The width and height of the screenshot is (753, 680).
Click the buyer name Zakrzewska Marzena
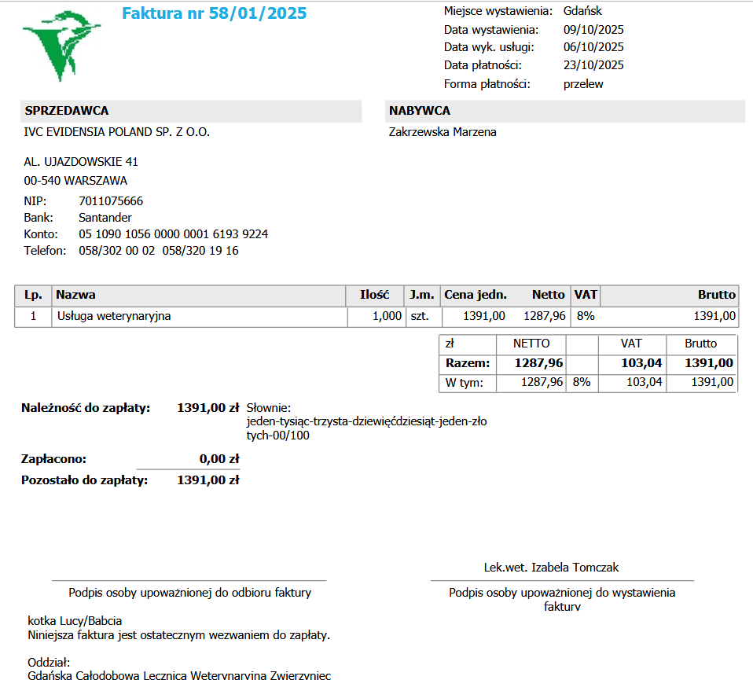pyautogui.click(x=443, y=132)
